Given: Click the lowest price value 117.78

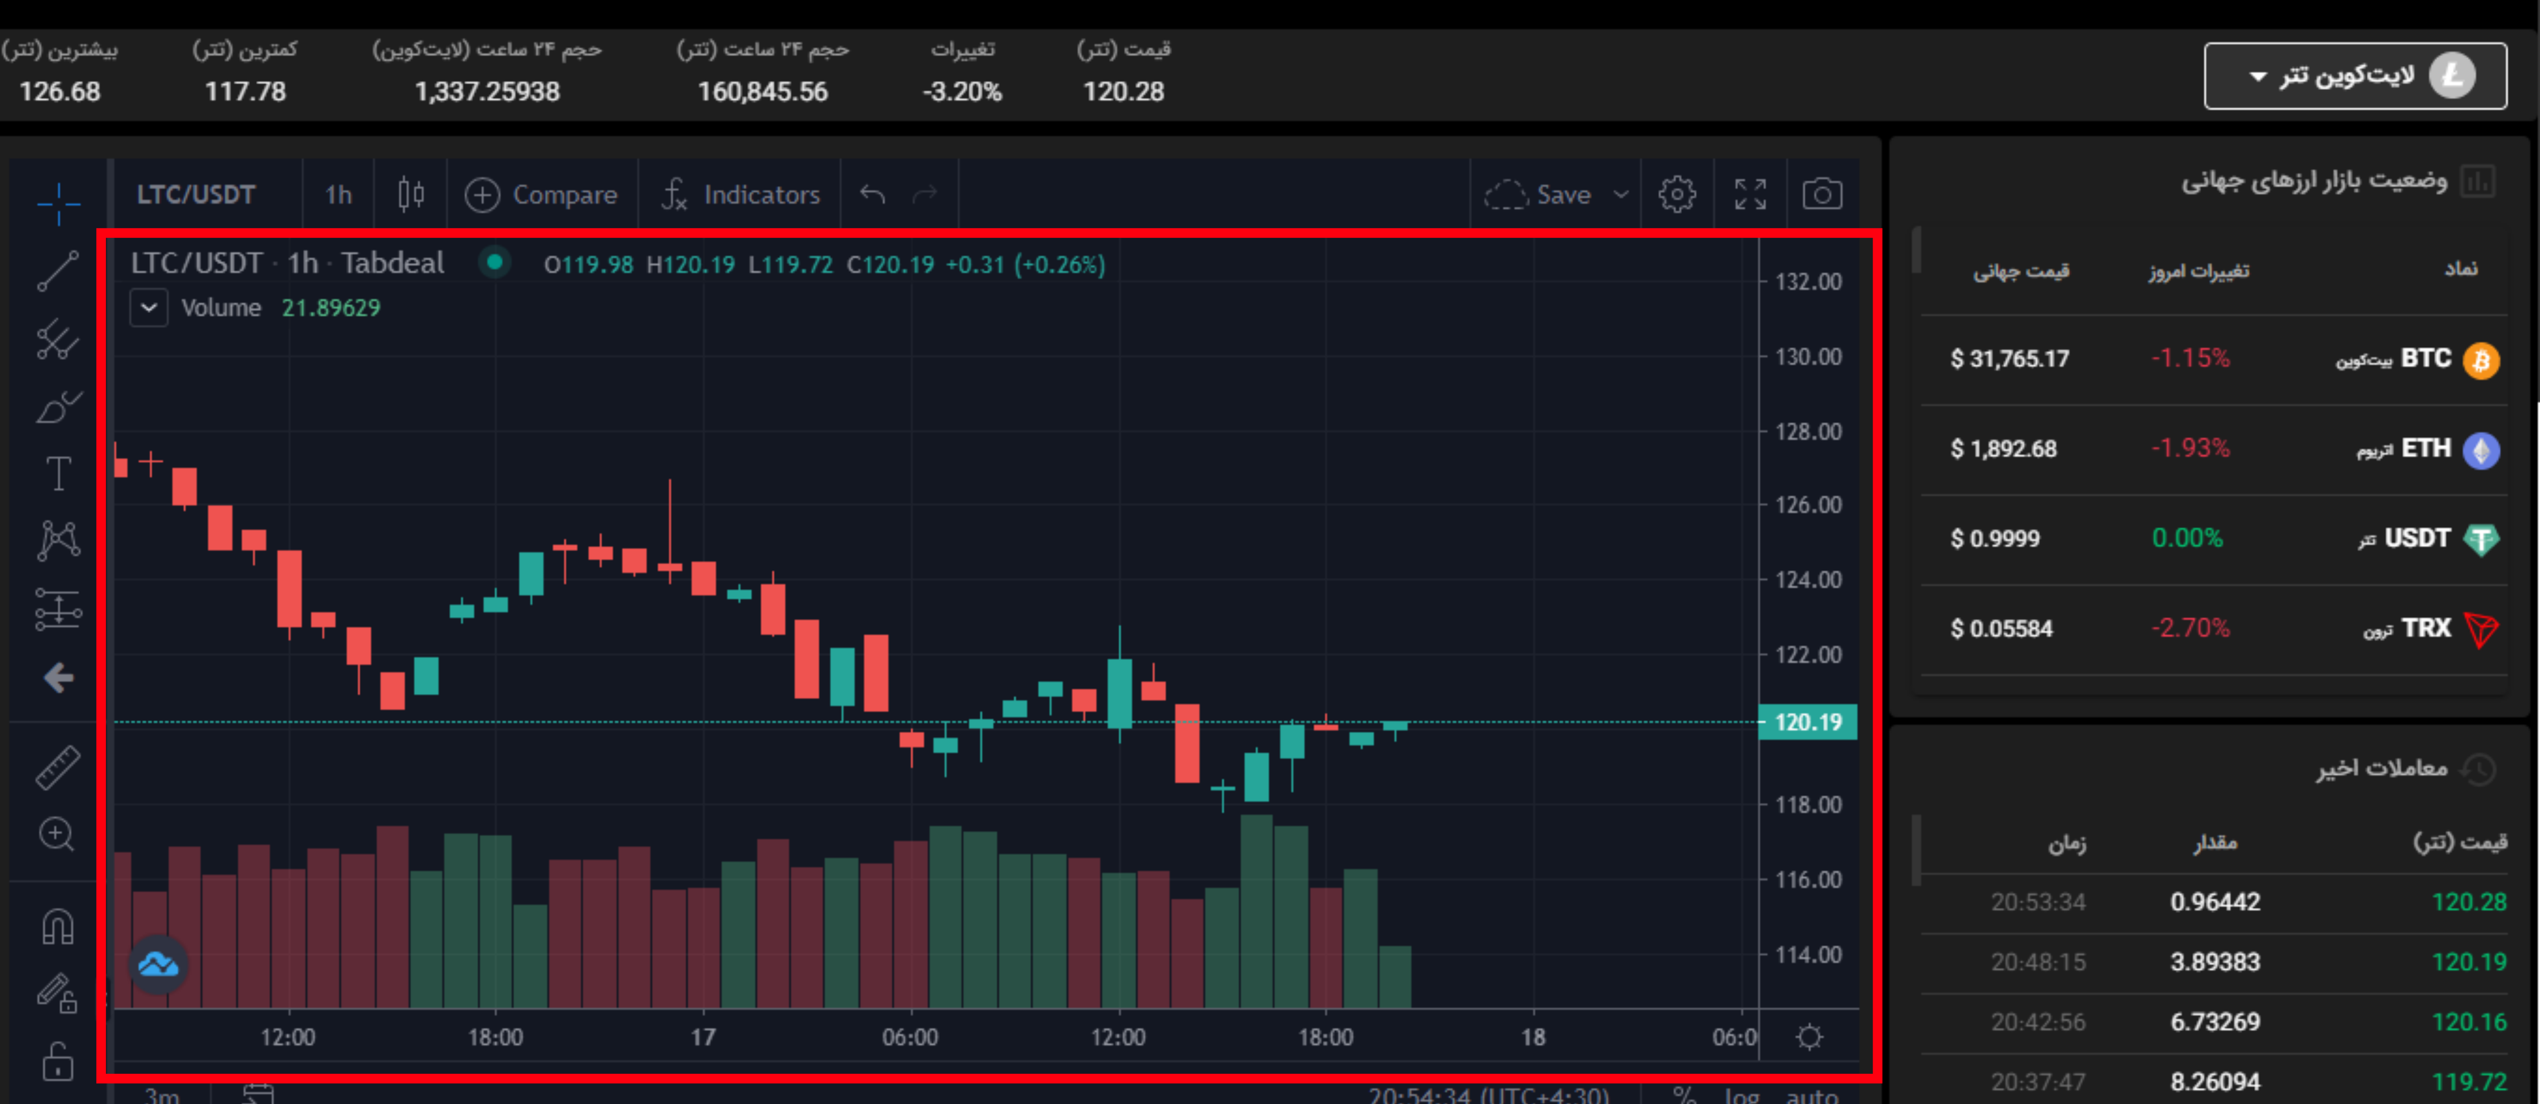Looking at the screenshot, I should (245, 92).
